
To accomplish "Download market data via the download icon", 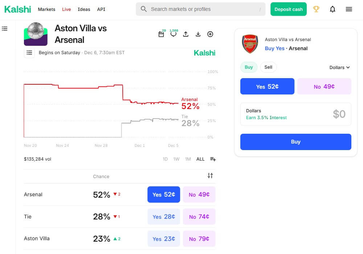I will 198,34.
